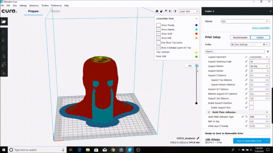Edit job name with pencil icon
The height and width of the screenshot is (153, 273).
click(198, 138)
